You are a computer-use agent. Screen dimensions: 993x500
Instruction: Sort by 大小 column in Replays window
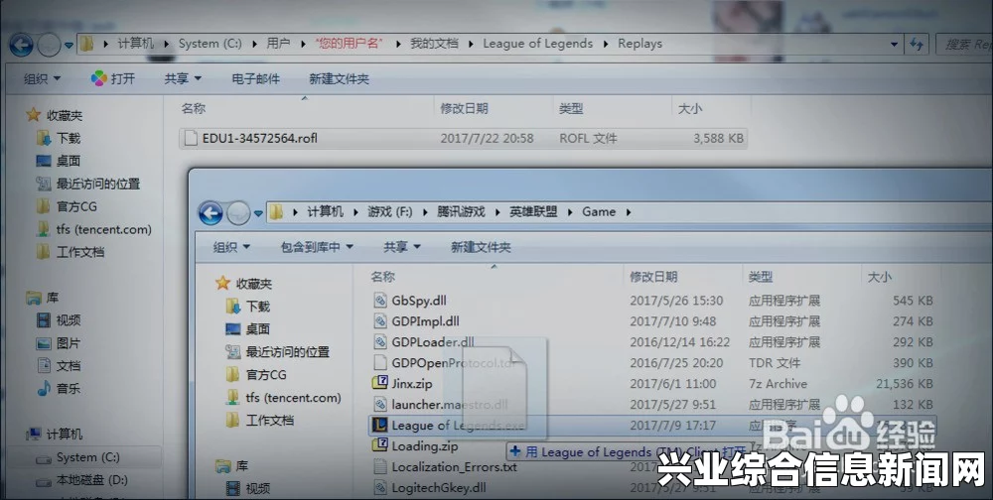(690, 109)
